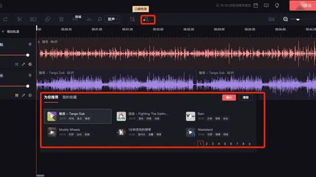The width and height of the screenshot is (316, 177).
Task: Click the zoom out magnifier icon
Action: 286,19
